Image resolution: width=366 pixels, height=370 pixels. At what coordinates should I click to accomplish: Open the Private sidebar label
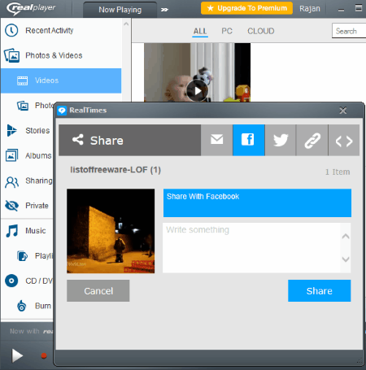tap(37, 206)
